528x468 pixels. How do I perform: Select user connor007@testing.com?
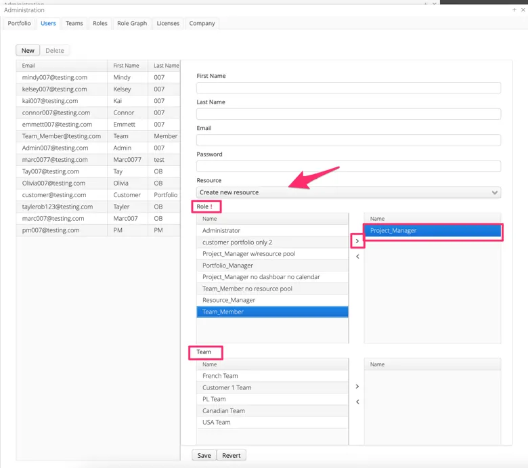point(98,113)
